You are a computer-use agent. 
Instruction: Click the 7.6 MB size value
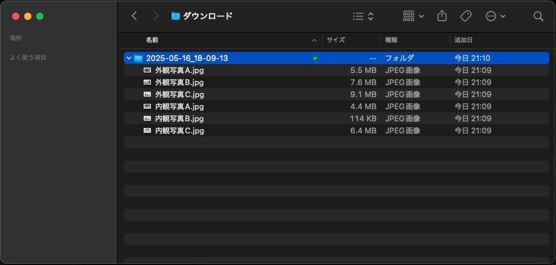coord(363,82)
